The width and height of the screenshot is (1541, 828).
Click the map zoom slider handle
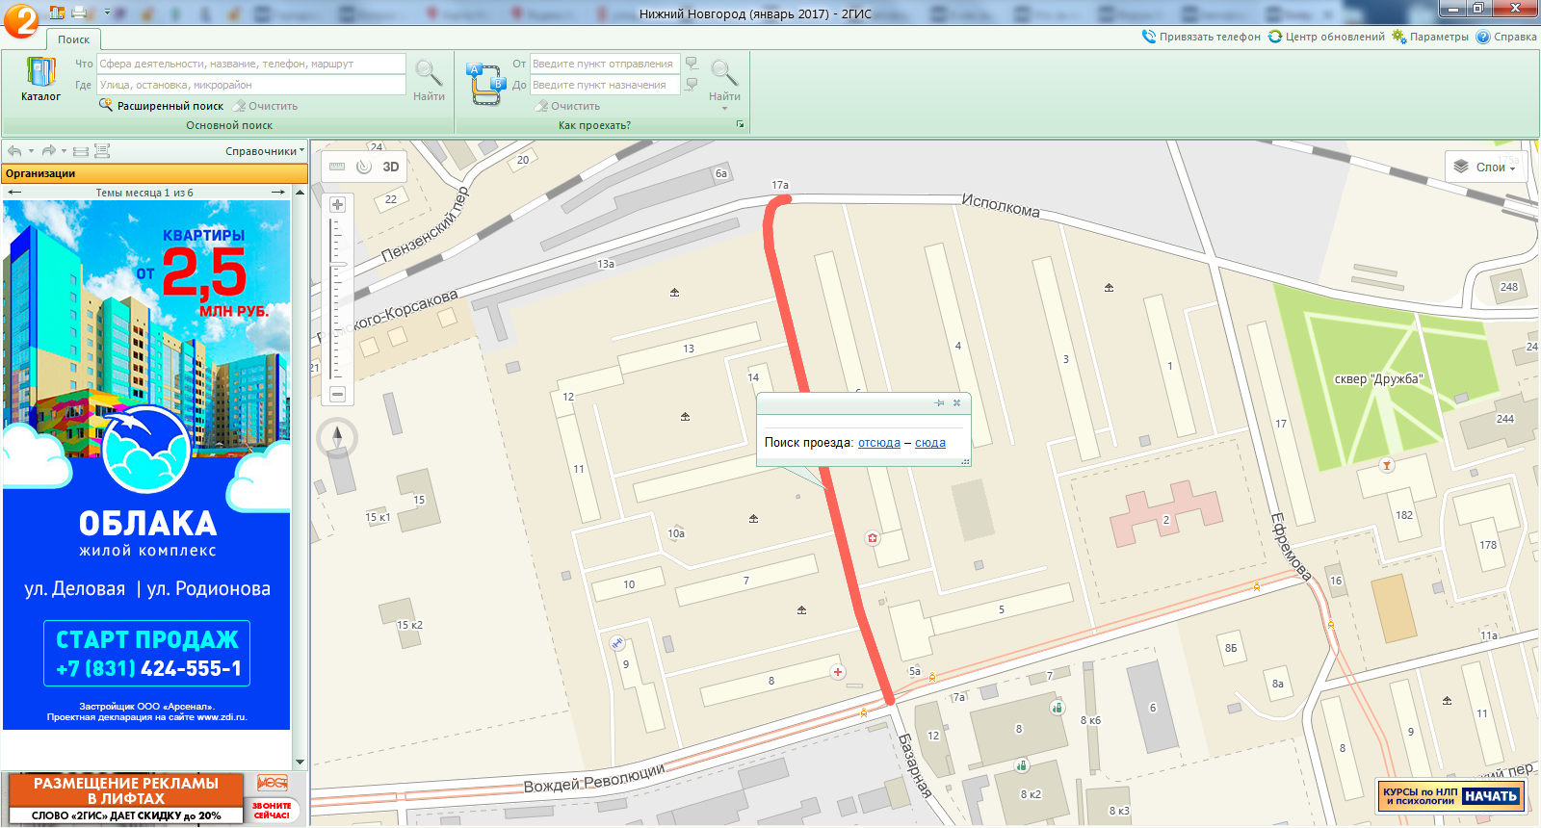click(x=337, y=263)
